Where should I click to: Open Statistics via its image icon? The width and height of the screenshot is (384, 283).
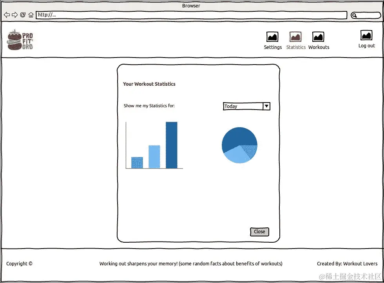point(295,37)
